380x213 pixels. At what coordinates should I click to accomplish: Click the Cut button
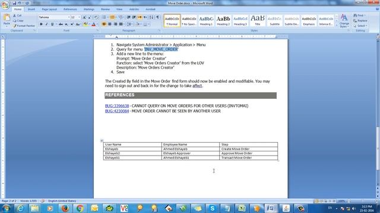[17, 15]
